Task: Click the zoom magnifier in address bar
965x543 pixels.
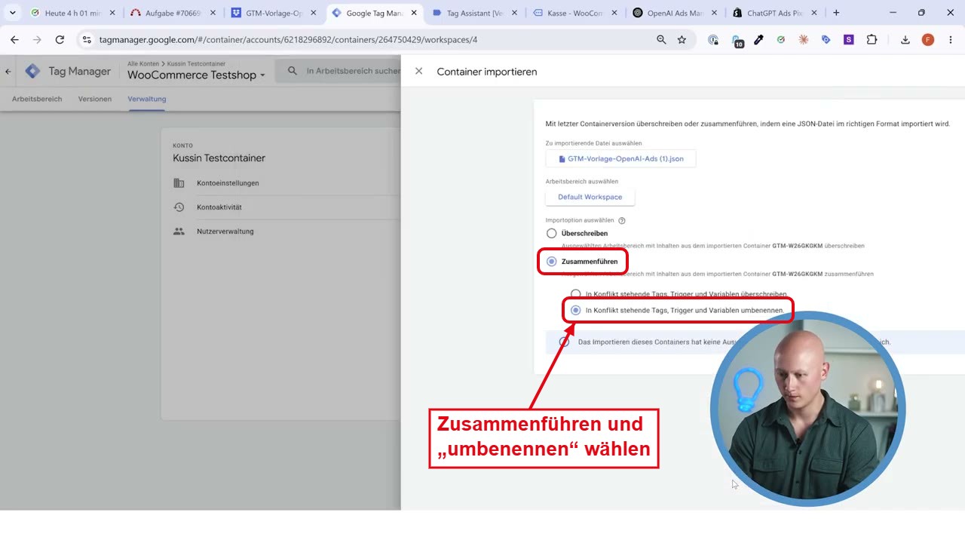Action: coord(661,40)
